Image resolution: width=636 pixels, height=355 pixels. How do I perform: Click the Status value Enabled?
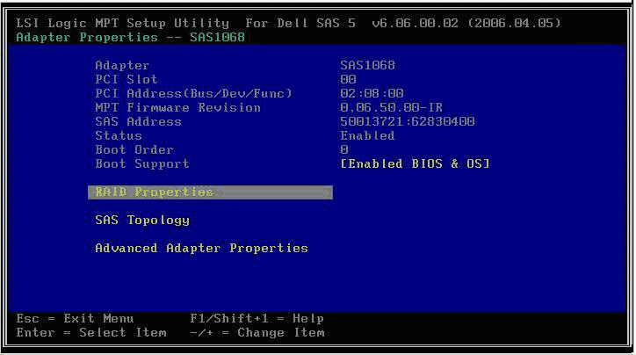[367, 135]
